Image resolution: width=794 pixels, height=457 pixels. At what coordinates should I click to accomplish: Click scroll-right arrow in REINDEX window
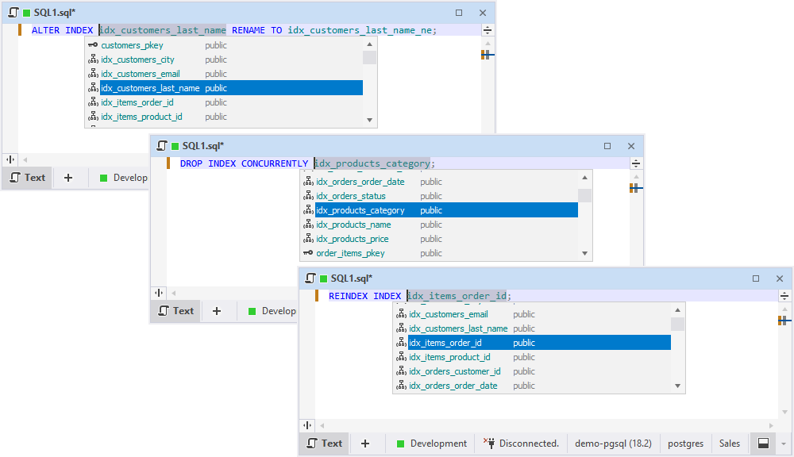[771, 425]
